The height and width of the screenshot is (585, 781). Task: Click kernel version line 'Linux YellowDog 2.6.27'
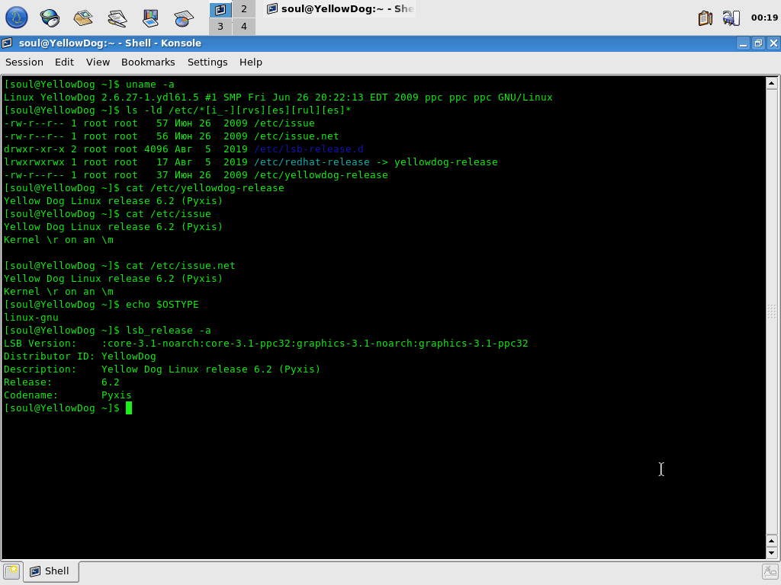tap(278, 97)
